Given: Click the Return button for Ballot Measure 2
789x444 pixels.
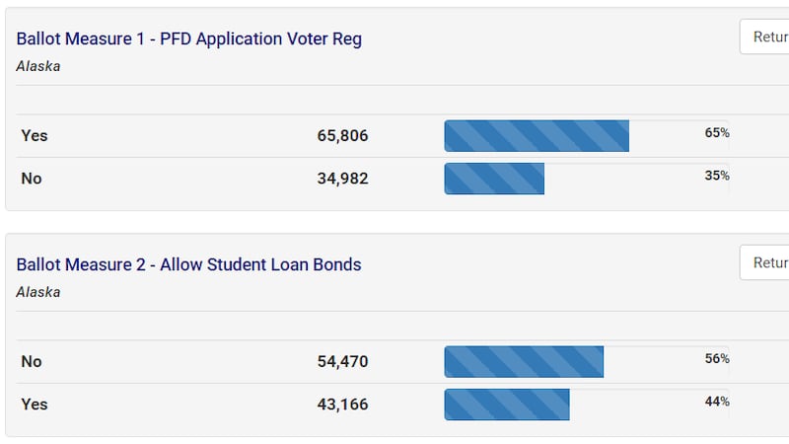Looking at the screenshot, I should click(x=764, y=262).
